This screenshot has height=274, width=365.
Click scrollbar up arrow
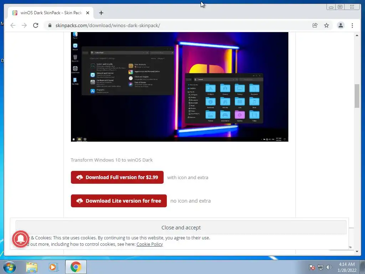(357, 35)
